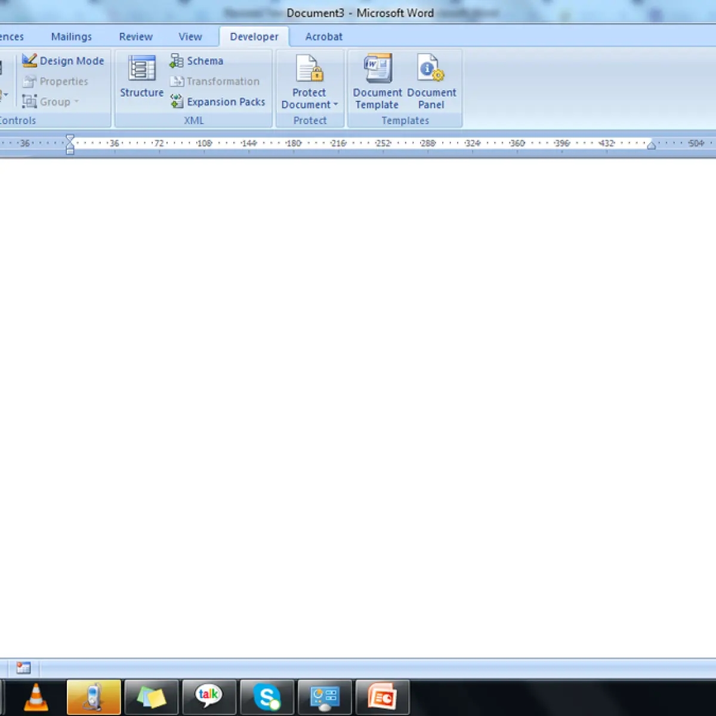The height and width of the screenshot is (716, 716).
Task: Open the control panel taskbar icon
Action: [x=325, y=697]
